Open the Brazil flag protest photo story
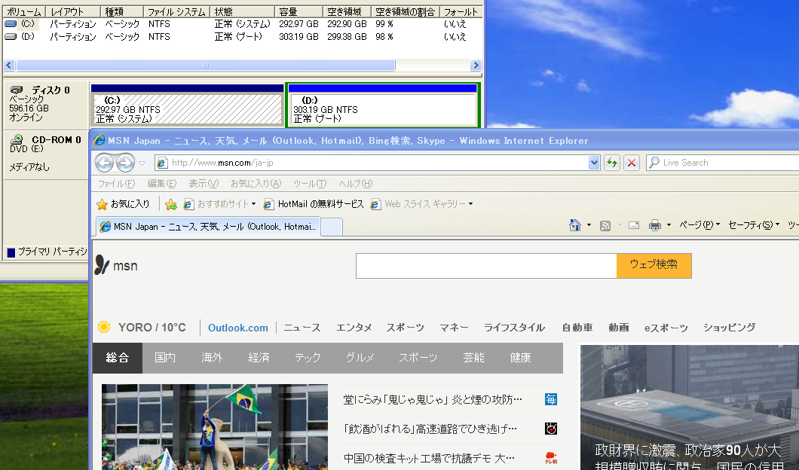 point(215,427)
